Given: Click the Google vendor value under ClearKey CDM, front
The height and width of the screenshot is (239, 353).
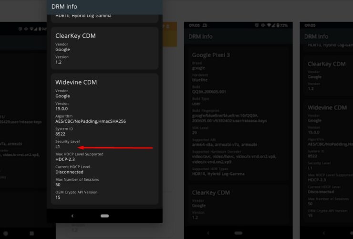Looking at the screenshot, I should coord(62,50).
